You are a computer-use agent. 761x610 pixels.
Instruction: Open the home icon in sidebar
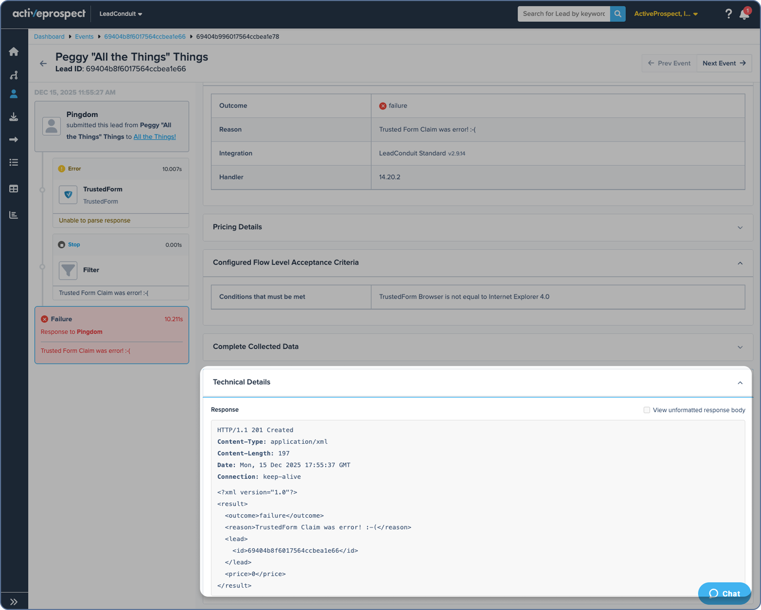click(14, 52)
